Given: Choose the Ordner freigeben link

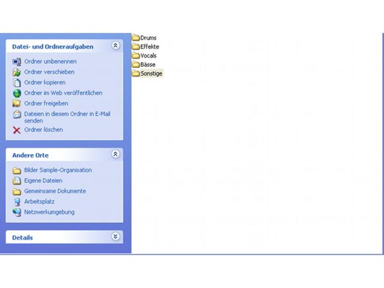Looking at the screenshot, I should tap(46, 104).
